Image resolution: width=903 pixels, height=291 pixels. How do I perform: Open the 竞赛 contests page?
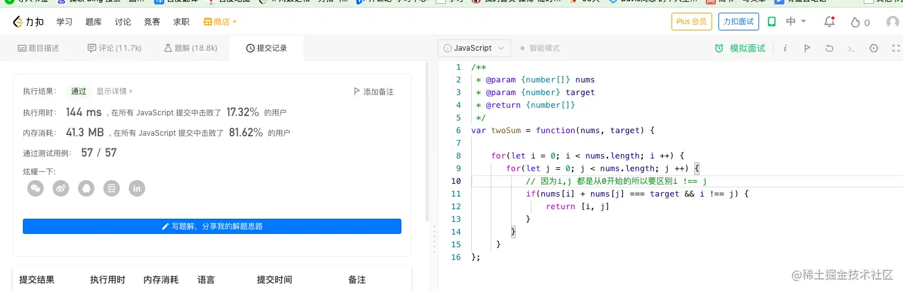tap(152, 22)
